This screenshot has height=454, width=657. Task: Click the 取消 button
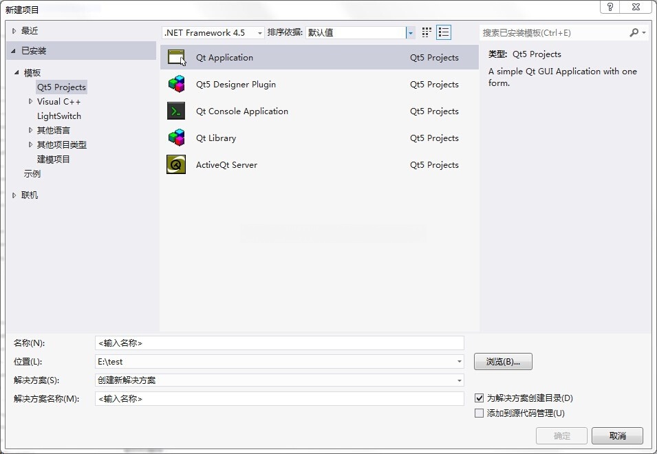[617, 436]
